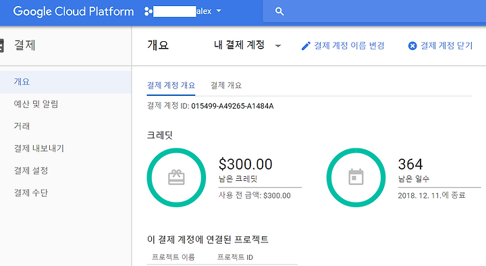Click the gift card credit icon
This screenshot has width=486, height=266.
click(x=176, y=178)
